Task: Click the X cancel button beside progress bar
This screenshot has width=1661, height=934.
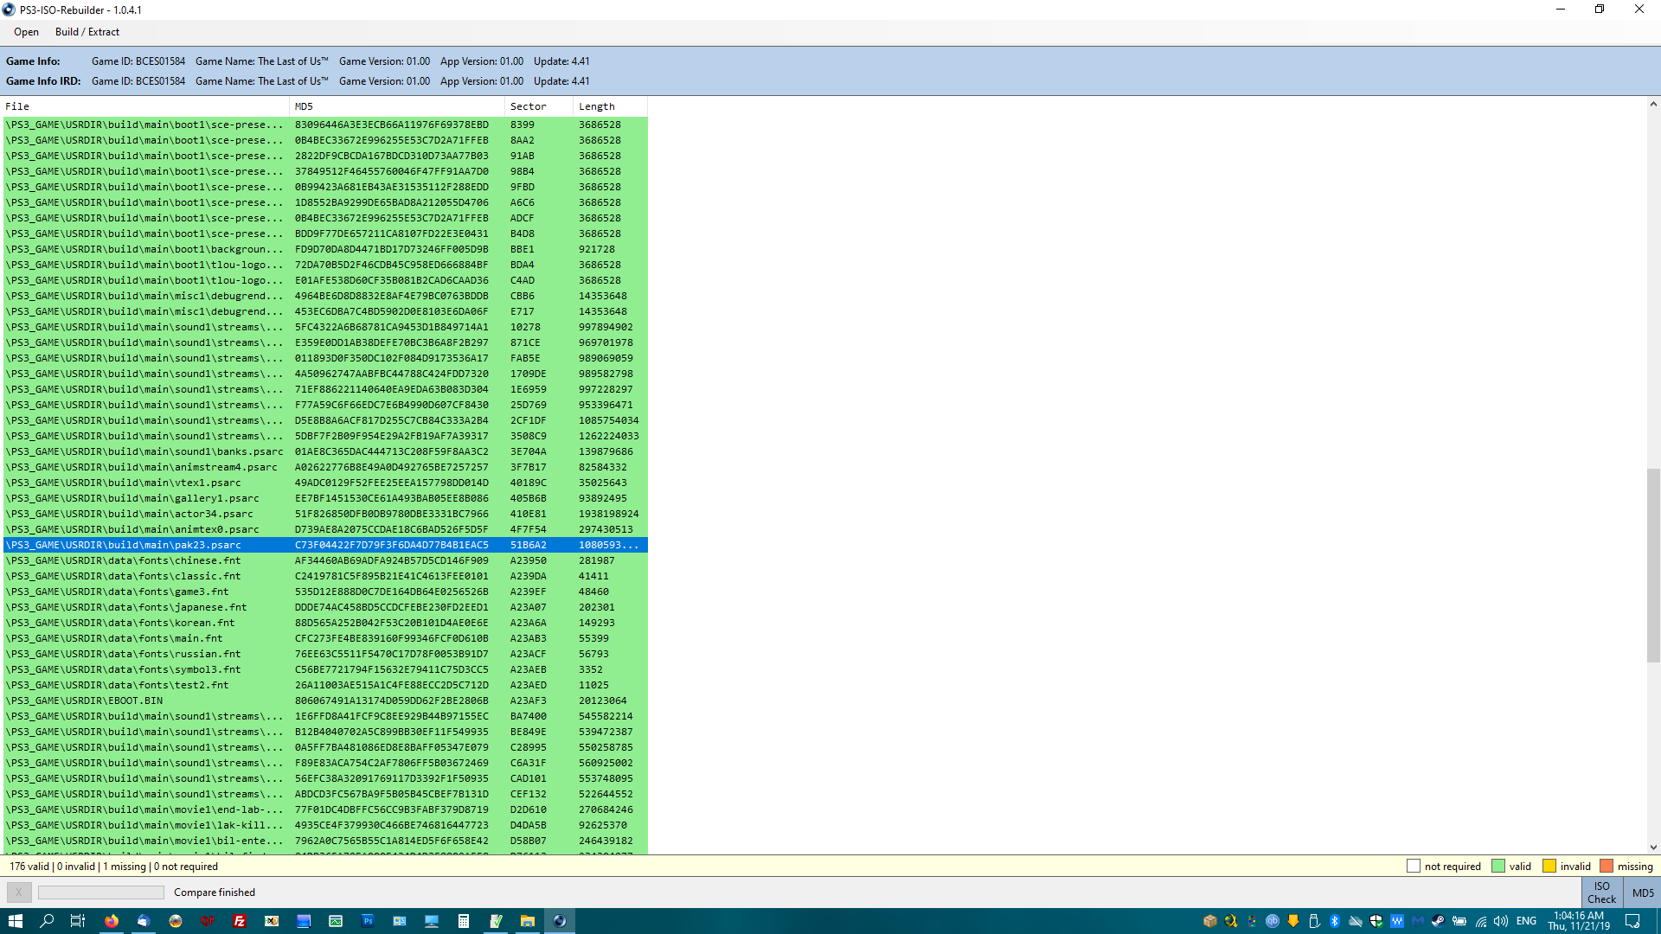Action: point(19,892)
